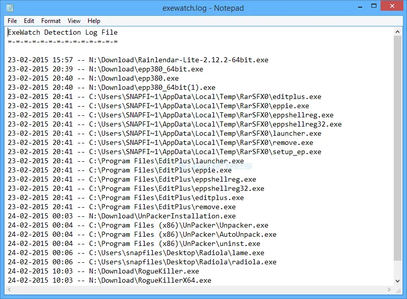Click the EditPlus\eppshellreg.exe line
The width and height of the screenshot is (407, 299).
click(x=132, y=180)
